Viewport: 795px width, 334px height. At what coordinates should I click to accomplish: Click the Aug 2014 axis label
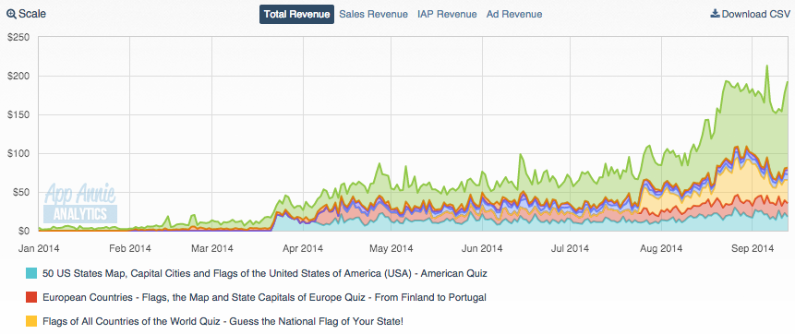pos(661,248)
